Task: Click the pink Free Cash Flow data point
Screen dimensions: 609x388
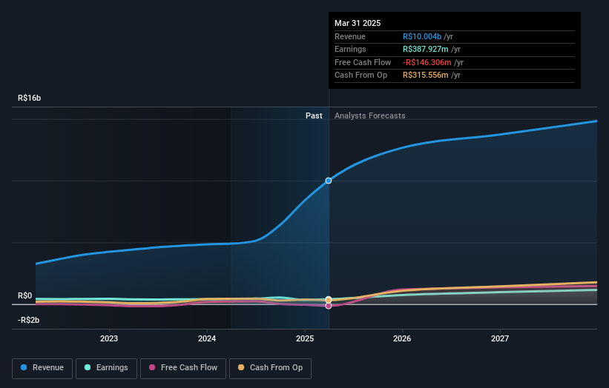Action: [x=329, y=307]
